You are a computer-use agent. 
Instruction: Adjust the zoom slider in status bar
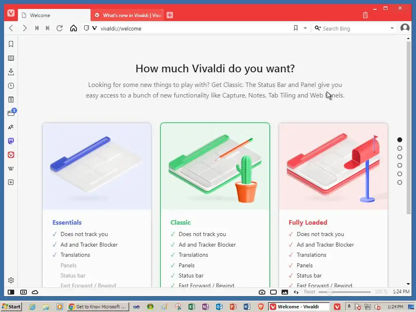coord(344,292)
